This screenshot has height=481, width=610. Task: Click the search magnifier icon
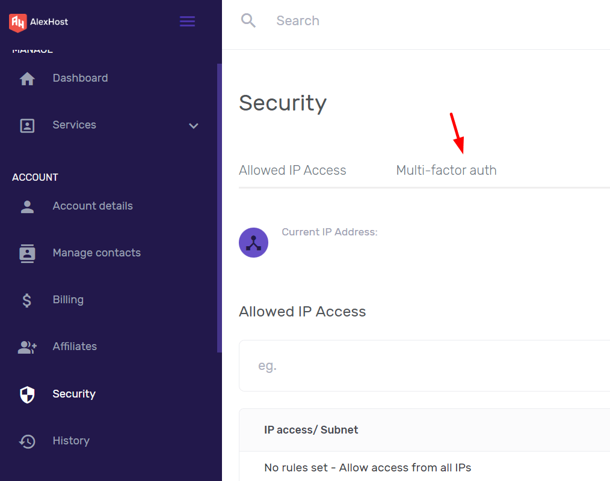click(x=248, y=20)
